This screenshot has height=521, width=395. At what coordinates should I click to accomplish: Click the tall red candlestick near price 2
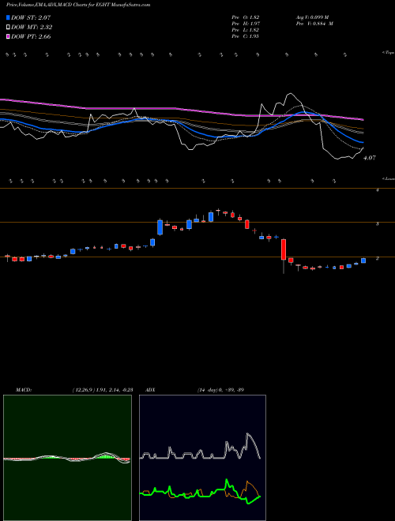pos(284,249)
